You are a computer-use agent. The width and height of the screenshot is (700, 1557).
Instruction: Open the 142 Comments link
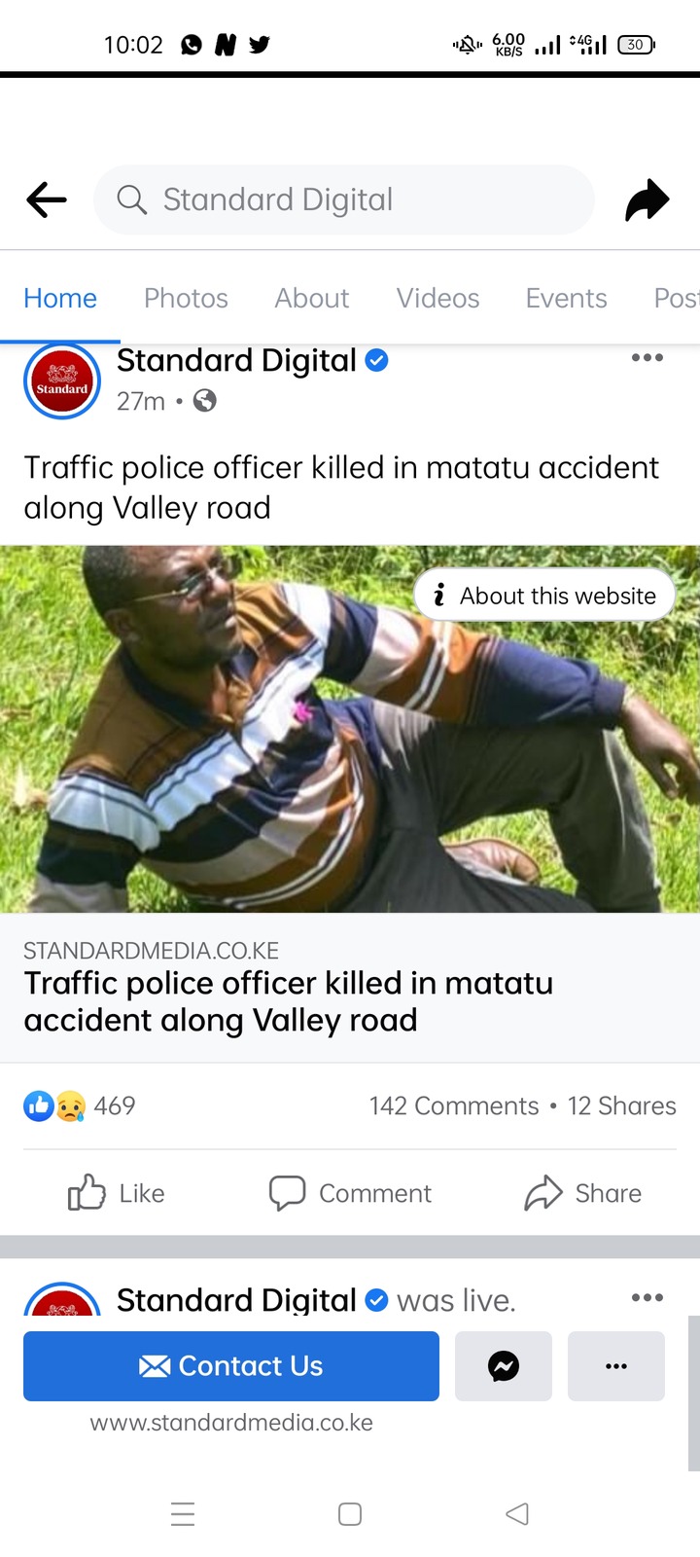point(454,1106)
